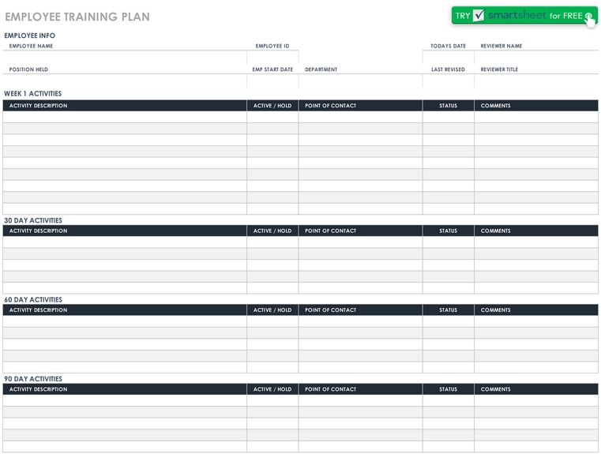Click 60 Day Comments column header
Screen dimensions: 601x454
coord(536,310)
